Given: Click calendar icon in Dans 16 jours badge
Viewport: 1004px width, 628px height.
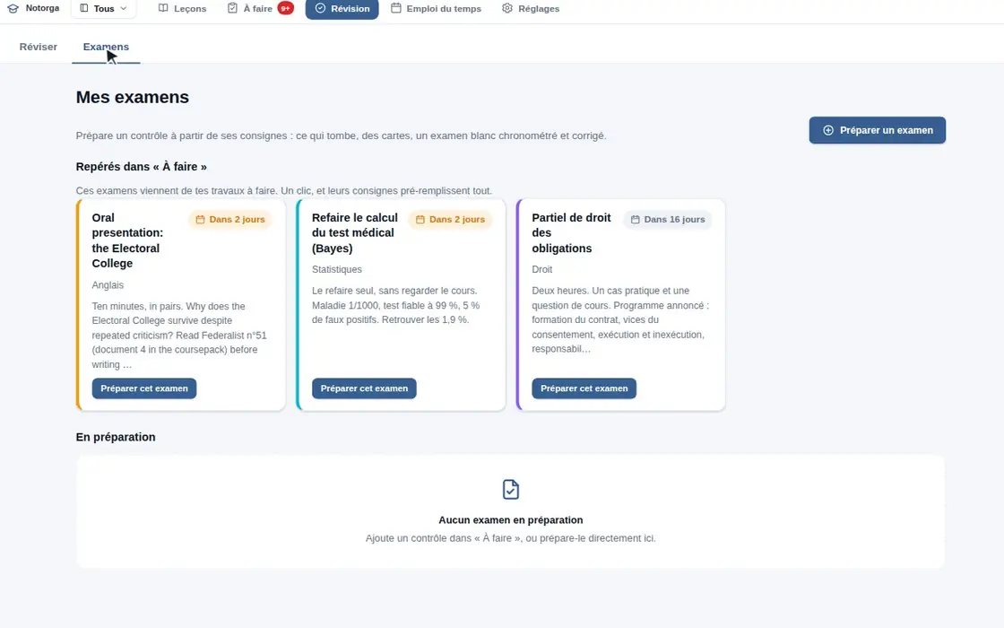Looking at the screenshot, I should [x=636, y=219].
